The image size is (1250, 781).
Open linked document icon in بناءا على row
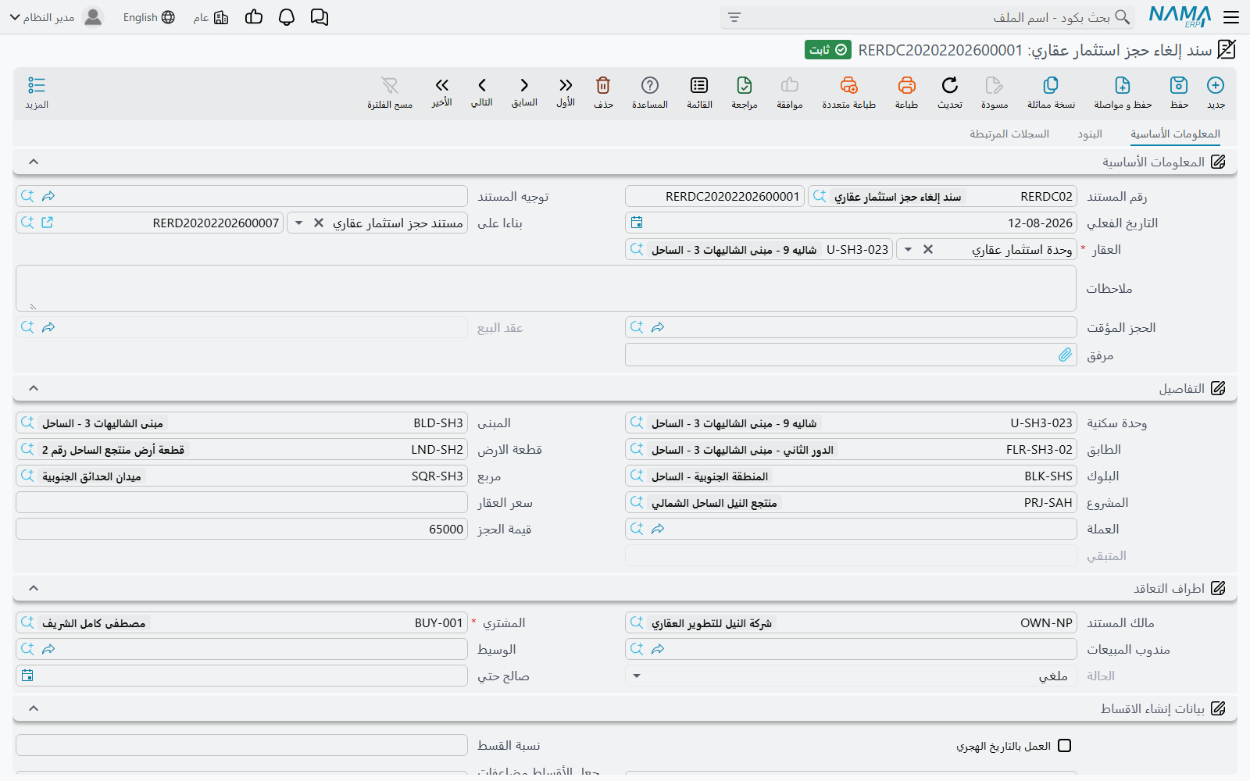coord(47,223)
